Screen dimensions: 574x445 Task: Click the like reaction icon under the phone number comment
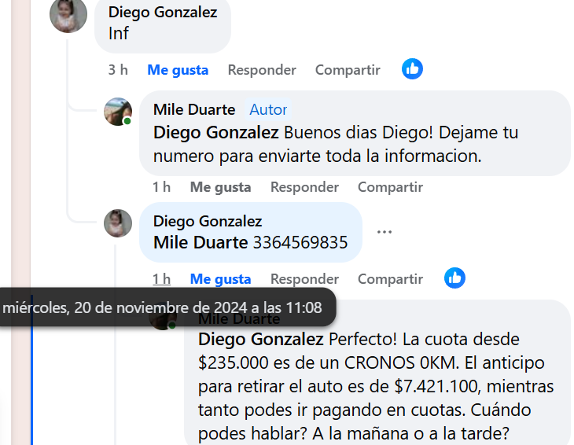(454, 278)
